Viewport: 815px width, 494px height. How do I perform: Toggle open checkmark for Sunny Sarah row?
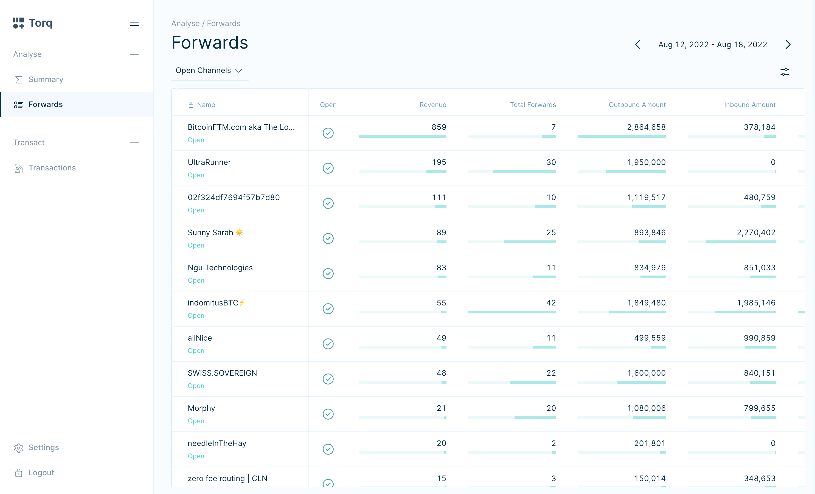(328, 238)
